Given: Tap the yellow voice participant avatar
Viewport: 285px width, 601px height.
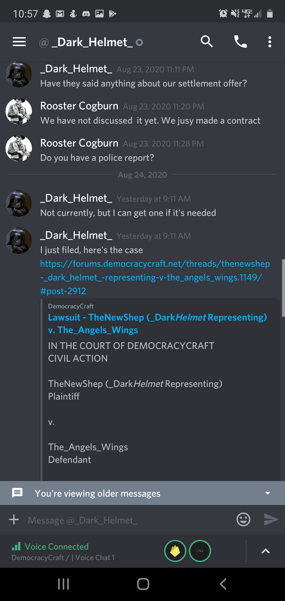Looking at the screenshot, I should (175, 551).
